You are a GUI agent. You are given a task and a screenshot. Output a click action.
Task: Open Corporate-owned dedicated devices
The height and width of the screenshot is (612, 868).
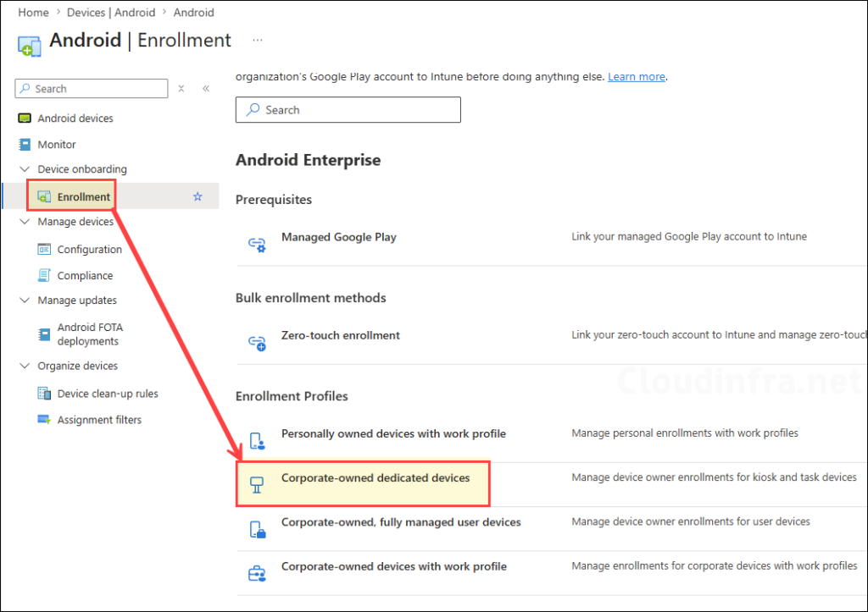(376, 477)
